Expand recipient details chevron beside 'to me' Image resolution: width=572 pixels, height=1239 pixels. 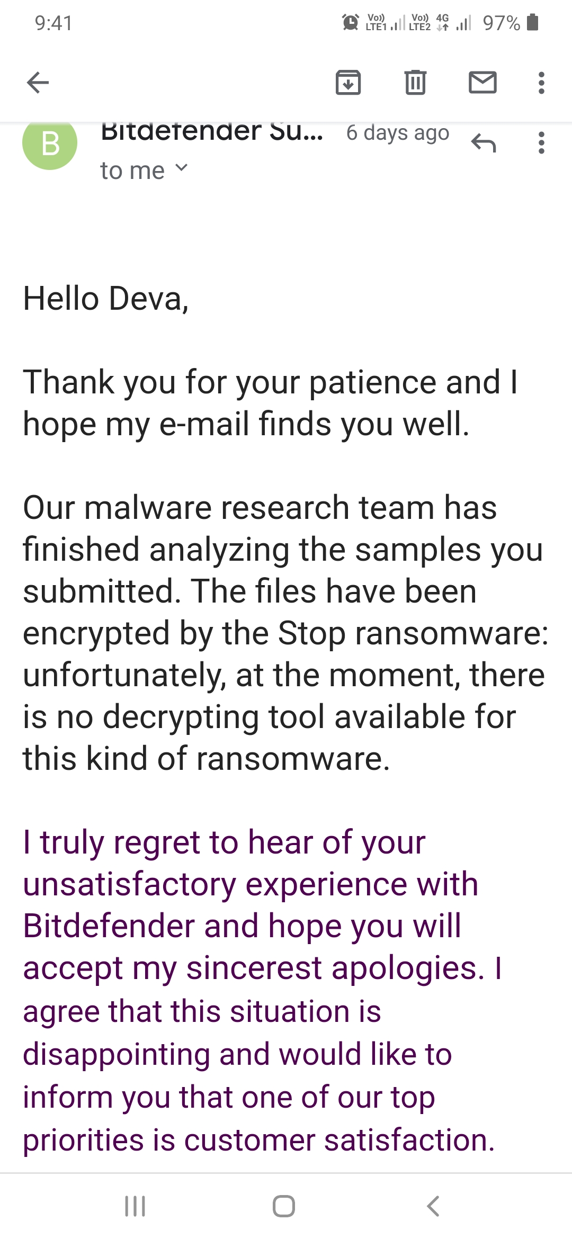(x=181, y=168)
